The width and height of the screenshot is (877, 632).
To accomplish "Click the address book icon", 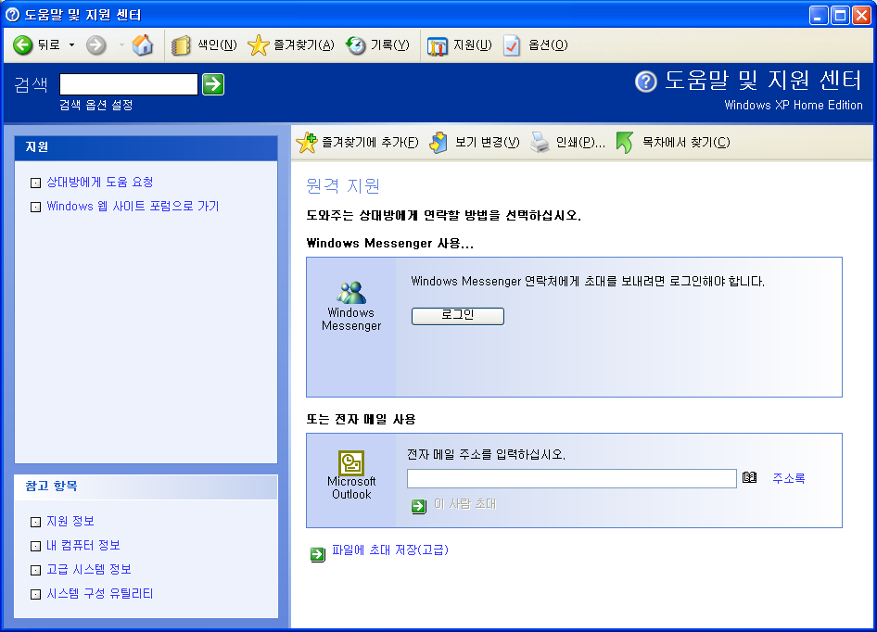I will pyautogui.click(x=749, y=477).
